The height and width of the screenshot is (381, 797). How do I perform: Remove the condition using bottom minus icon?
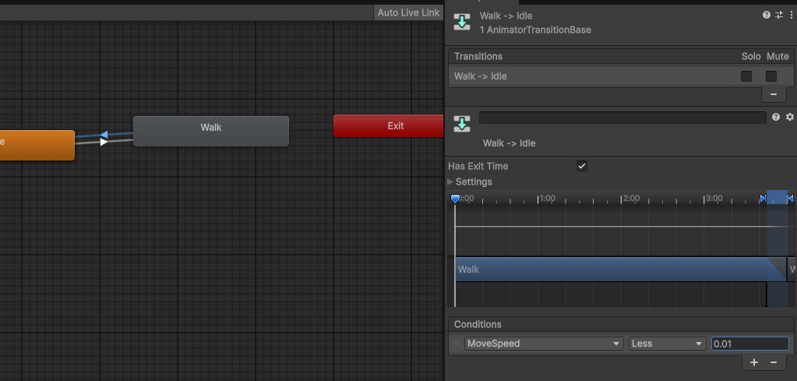coord(774,362)
